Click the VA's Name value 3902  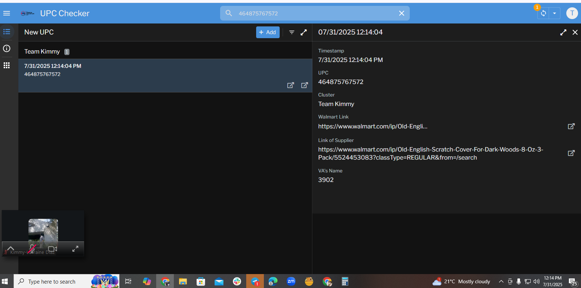point(326,180)
